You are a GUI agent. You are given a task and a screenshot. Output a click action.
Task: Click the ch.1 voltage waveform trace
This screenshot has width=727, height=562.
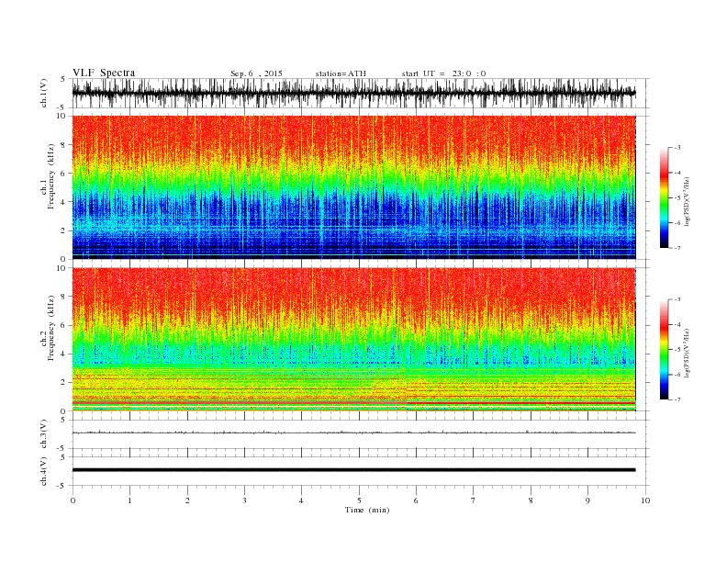point(353,93)
